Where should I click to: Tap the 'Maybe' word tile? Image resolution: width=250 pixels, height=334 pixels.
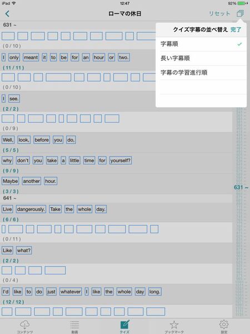(10, 181)
